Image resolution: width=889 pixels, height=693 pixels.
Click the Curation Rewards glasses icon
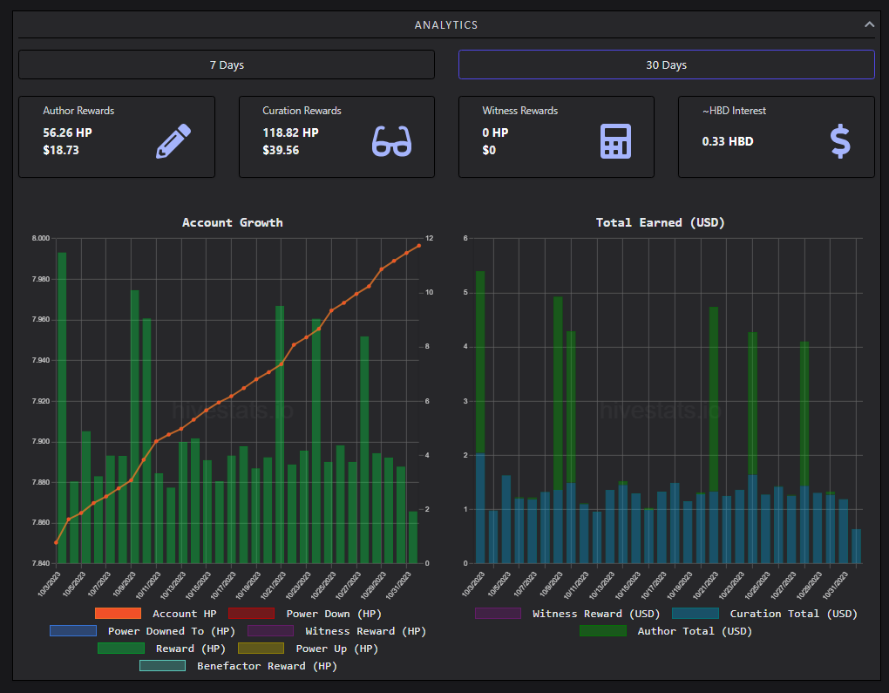pos(392,140)
